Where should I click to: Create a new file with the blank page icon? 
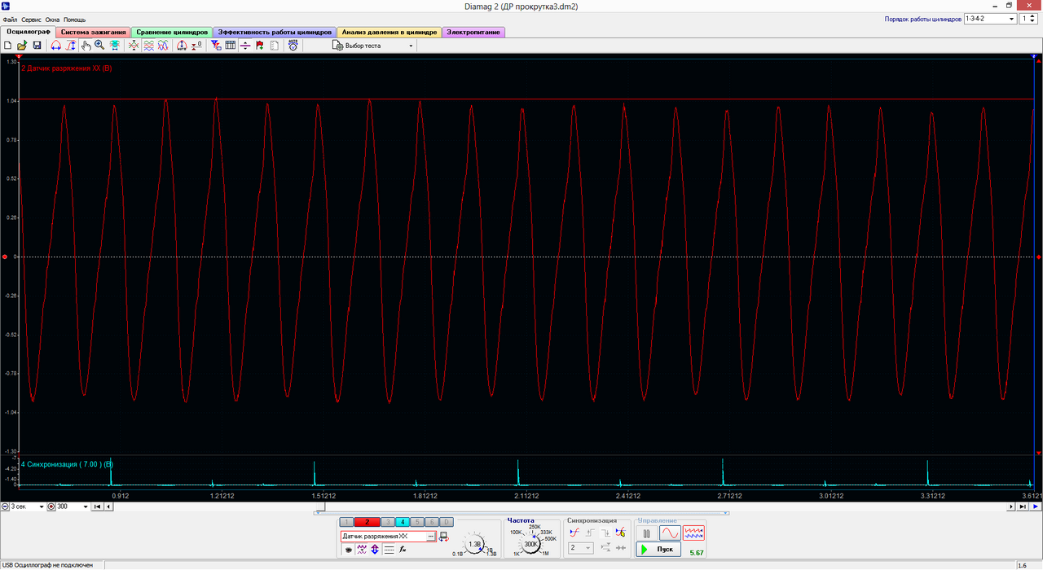pyautogui.click(x=7, y=46)
